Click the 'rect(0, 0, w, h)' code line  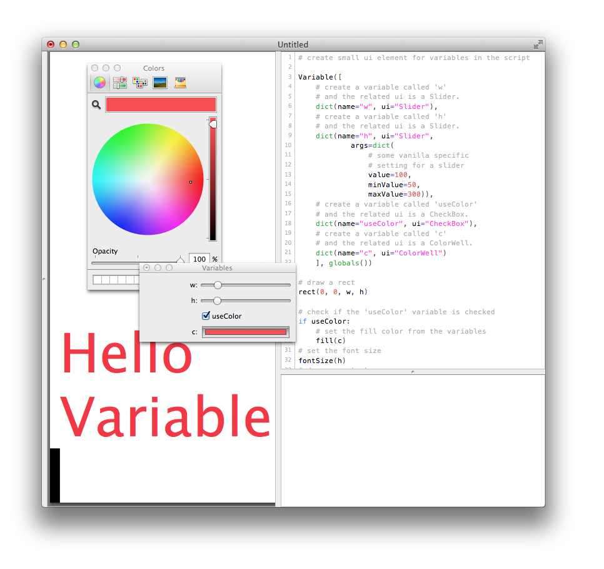(x=333, y=292)
